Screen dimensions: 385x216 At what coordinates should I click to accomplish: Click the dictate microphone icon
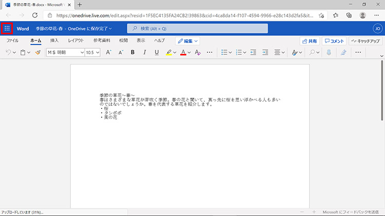coord(329,52)
